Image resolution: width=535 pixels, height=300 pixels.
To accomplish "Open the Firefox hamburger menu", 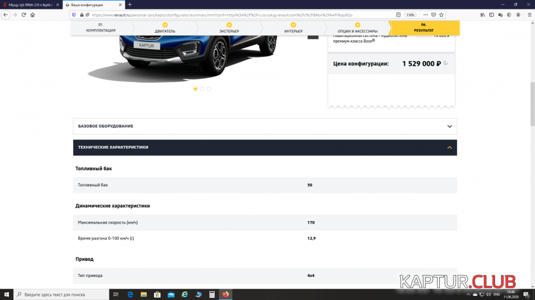I will click(x=529, y=14).
